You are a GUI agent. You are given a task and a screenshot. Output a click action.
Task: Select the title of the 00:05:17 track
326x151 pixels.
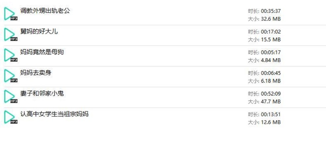[42, 52]
